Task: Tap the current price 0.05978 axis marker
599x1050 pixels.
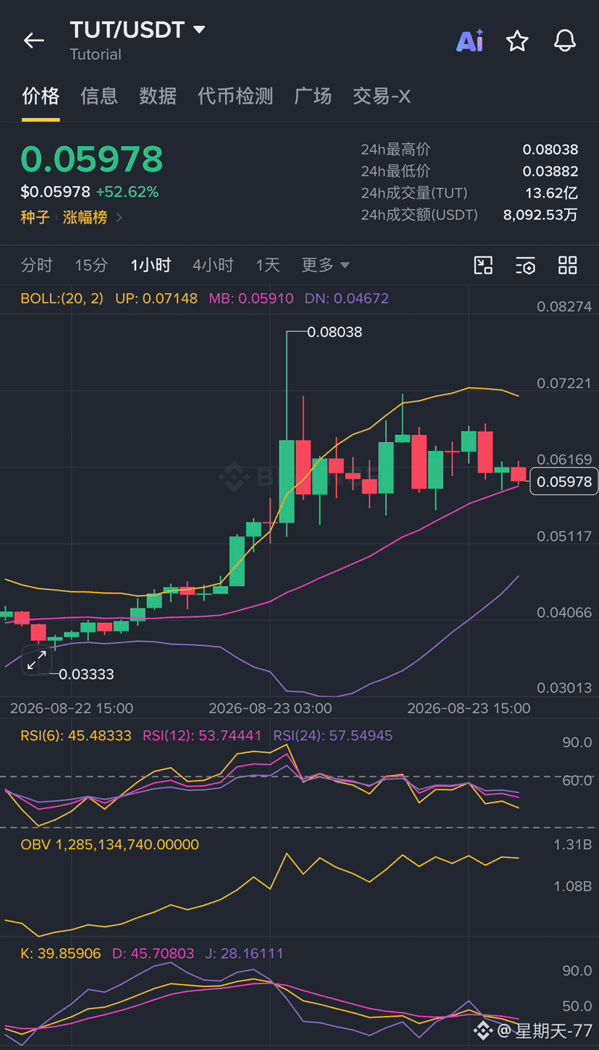Action: [x=564, y=481]
